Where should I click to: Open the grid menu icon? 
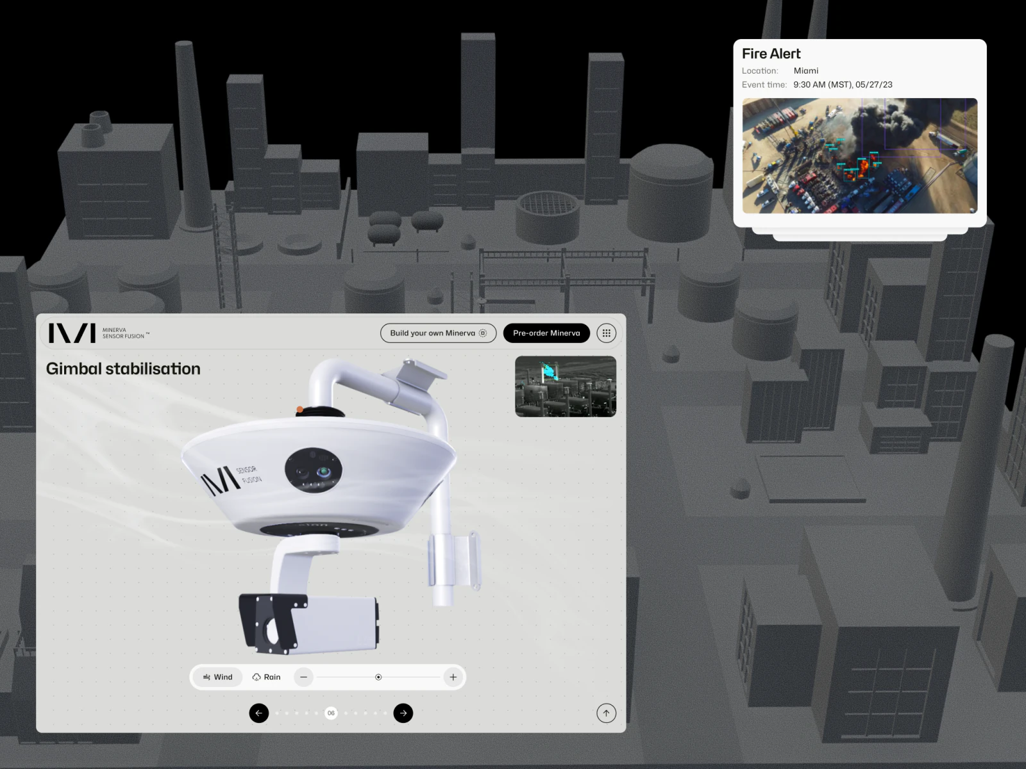pos(606,333)
